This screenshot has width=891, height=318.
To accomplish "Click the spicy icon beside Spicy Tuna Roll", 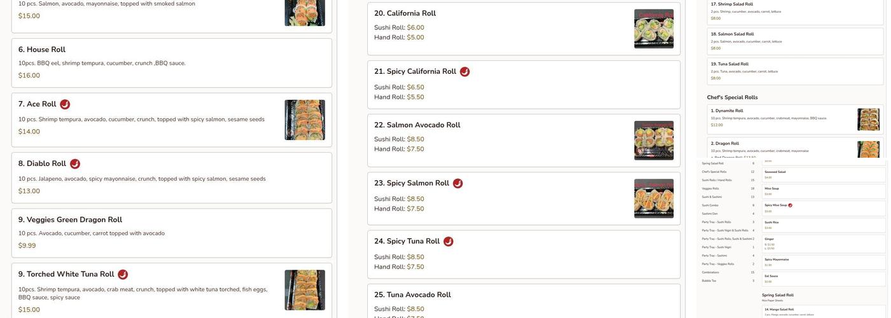I will pyautogui.click(x=448, y=242).
